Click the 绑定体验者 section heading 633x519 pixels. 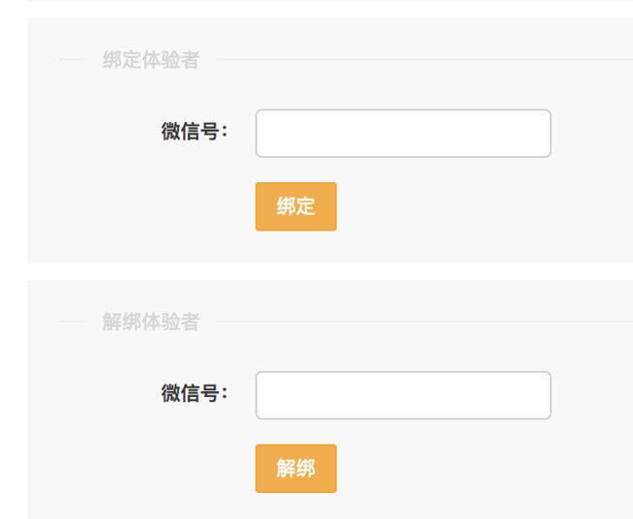point(151,60)
